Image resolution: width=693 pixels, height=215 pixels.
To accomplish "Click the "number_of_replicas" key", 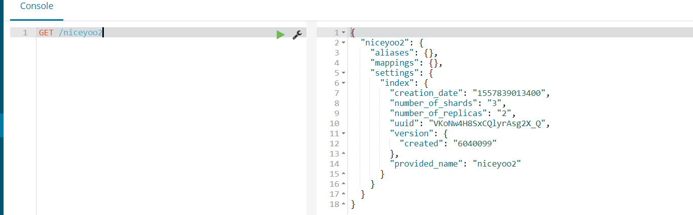I will click(x=437, y=114).
